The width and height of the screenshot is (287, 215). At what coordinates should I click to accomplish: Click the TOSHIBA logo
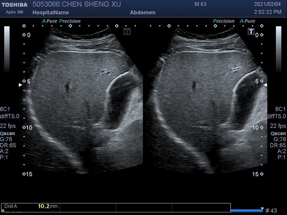[x=14, y=5]
